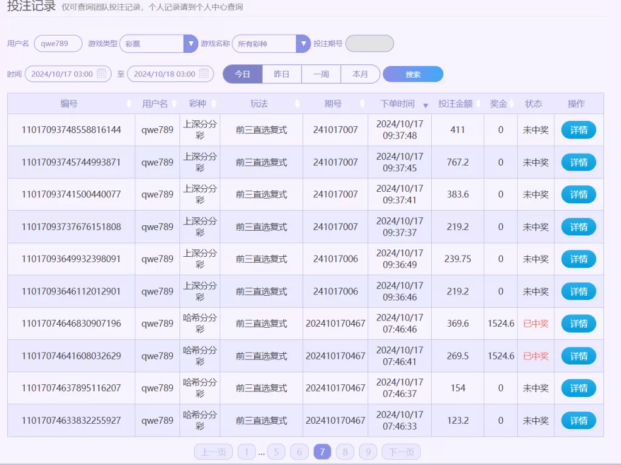Jump to page 8 in pagination
The image size is (621, 465).
(x=345, y=452)
